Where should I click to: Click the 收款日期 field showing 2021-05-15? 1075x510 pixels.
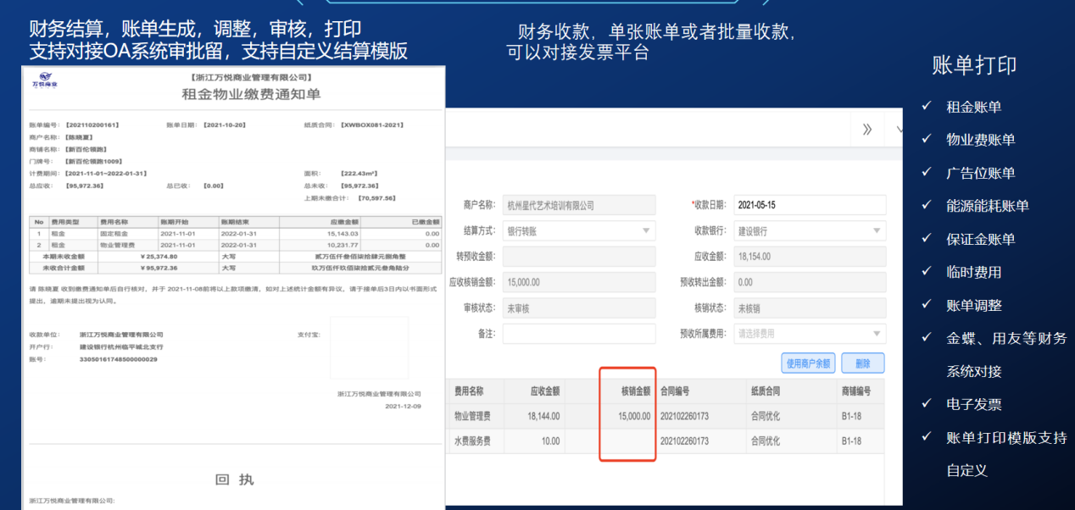pos(810,205)
